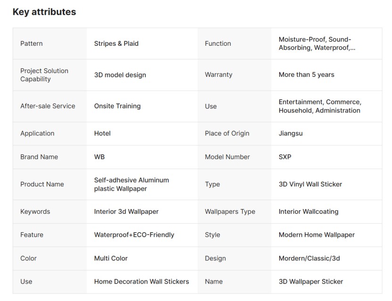This screenshot has width=392, height=301.
Task: Click the Home Decoration Wall Stickers value
Action: pos(142,282)
